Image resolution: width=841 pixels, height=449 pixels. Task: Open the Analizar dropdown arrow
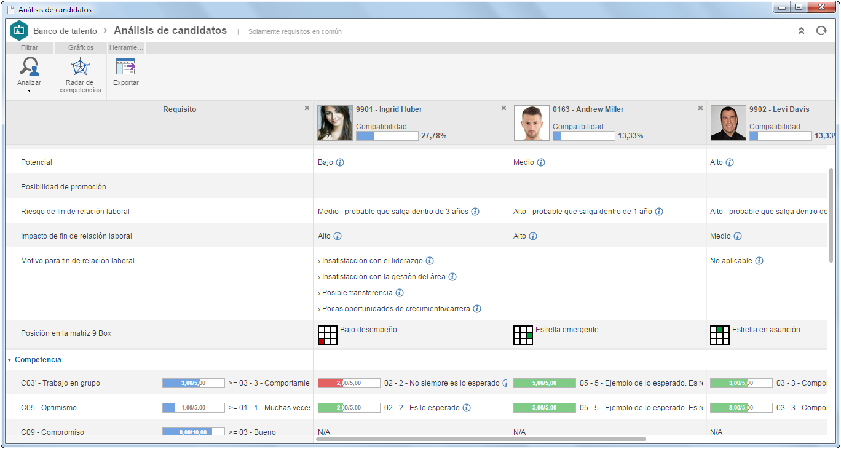[29, 91]
